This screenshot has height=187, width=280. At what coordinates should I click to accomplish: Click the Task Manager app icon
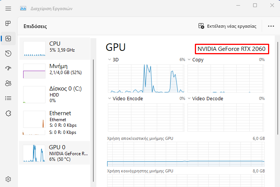coord(23,8)
